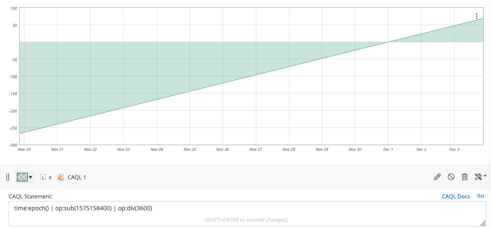Click the -300 y-axis label
Image resolution: width=491 pixels, height=229 pixels.
(13, 145)
